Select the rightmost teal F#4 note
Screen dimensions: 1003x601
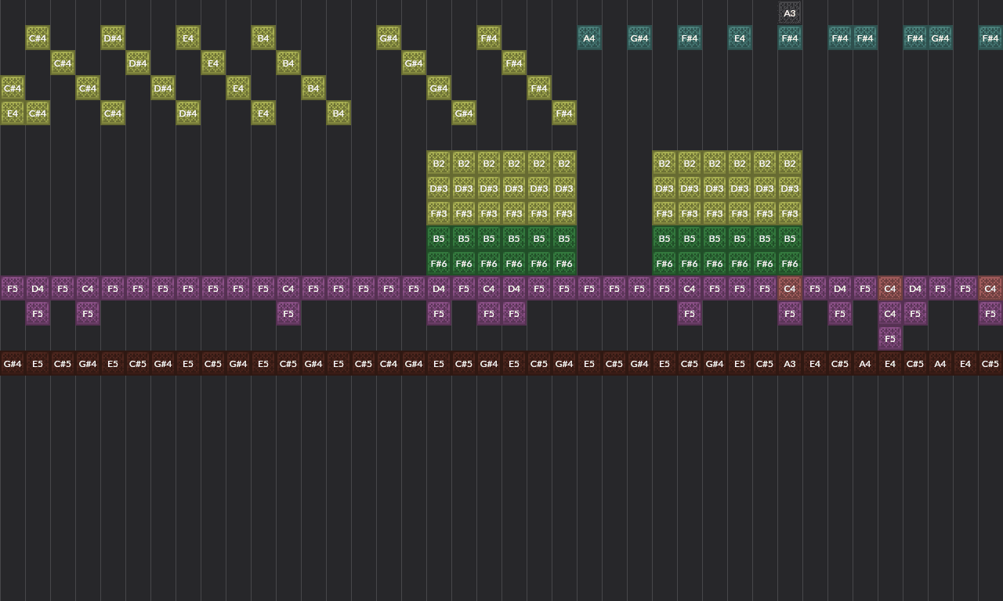click(x=990, y=38)
